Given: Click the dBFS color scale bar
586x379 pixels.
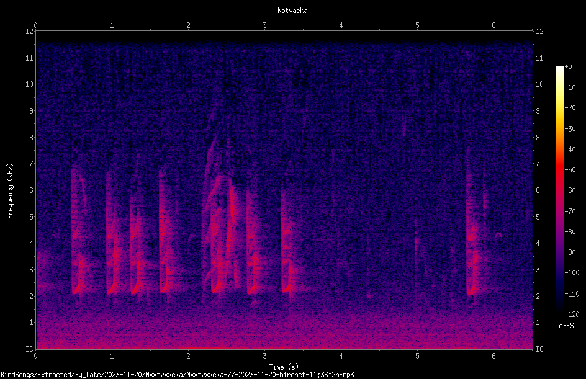Looking at the screenshot, I should tap(559, 190).
